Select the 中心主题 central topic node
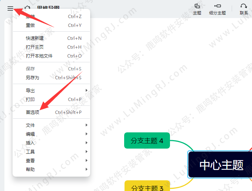252x191 pixels. pyautogui.click(x=221, y=165)
